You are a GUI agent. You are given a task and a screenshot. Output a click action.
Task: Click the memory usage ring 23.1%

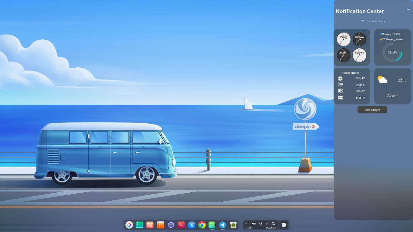[x=392, y=52]
